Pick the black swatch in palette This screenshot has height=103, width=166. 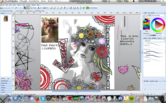click(146, 20)
